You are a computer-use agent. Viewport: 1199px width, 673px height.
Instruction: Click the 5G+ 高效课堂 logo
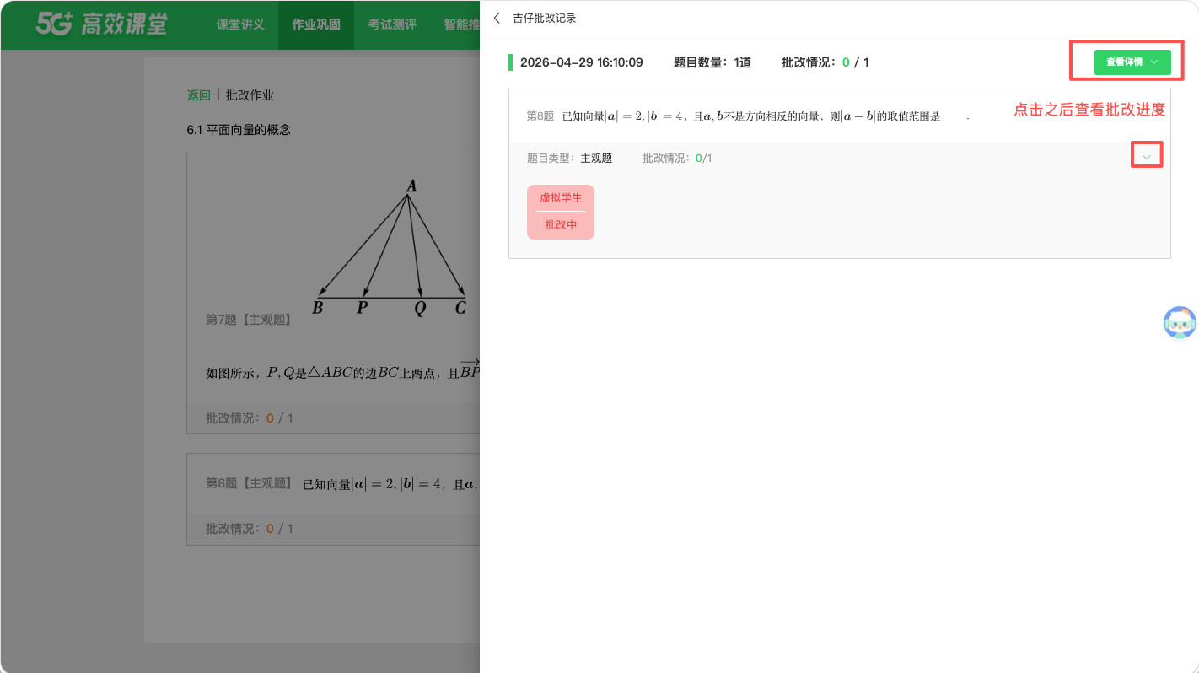point(101,24)
